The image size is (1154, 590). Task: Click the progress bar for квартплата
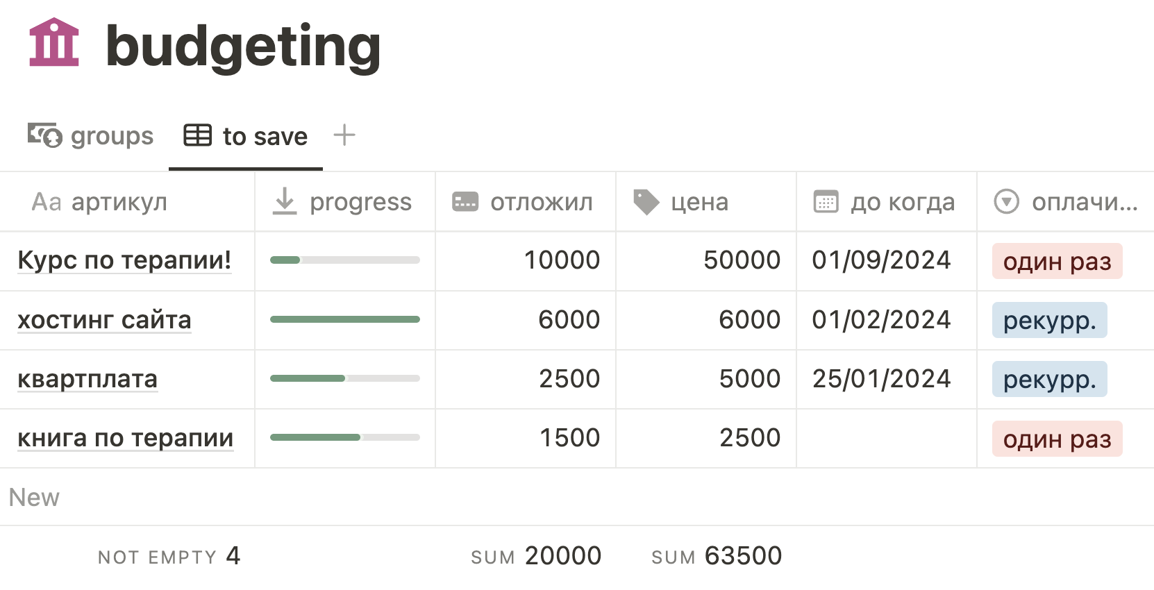[345, 378]
